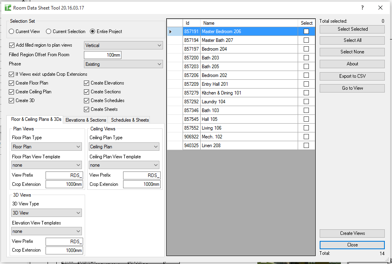
Task: Uncheck Add filled region to plan views
Action: pyautogui.click(x=12, y=45)
